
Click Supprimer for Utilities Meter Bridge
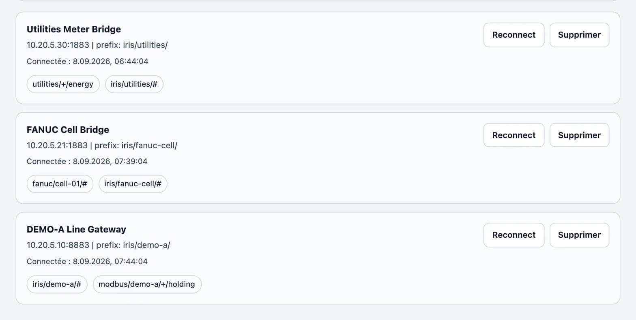pos(579,35)
